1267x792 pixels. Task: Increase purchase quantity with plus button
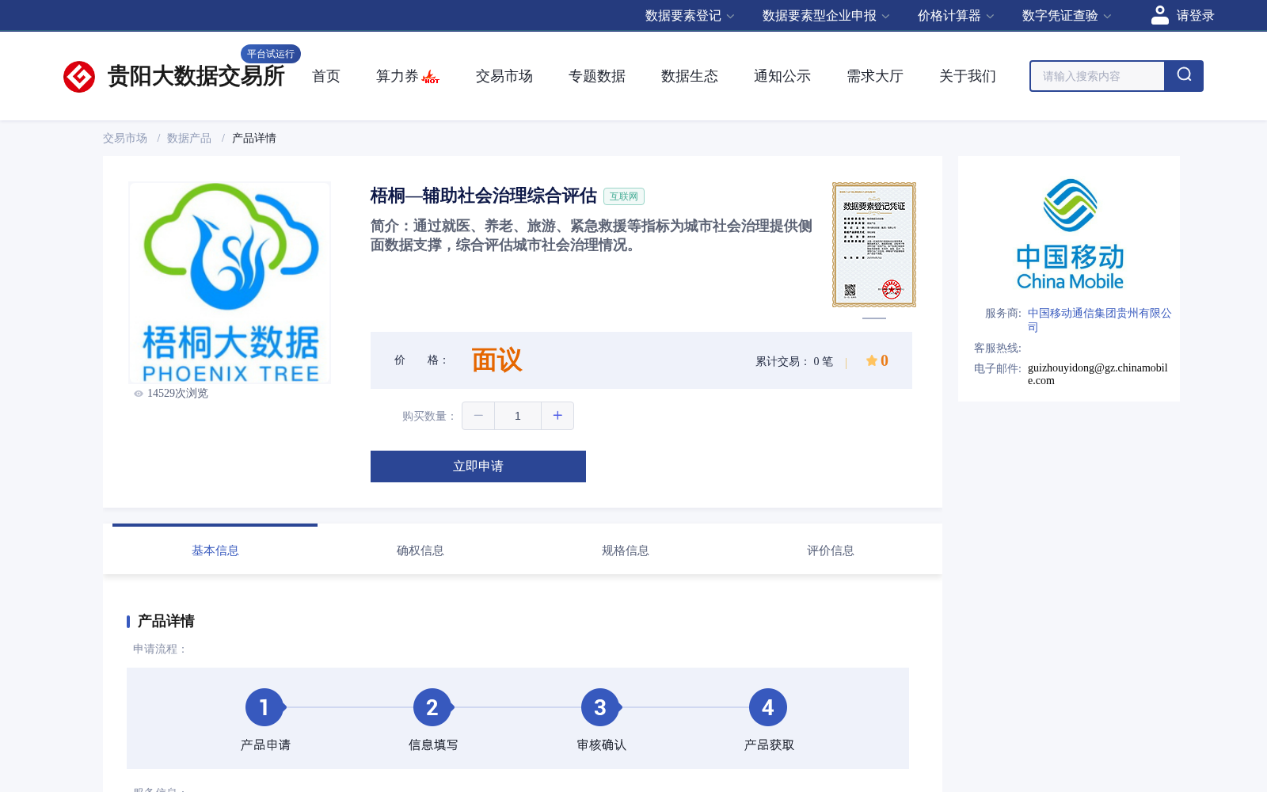pos(557,416)
